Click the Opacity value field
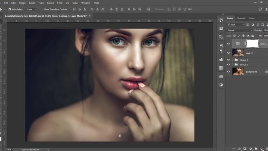 click(x=265, y=30)
